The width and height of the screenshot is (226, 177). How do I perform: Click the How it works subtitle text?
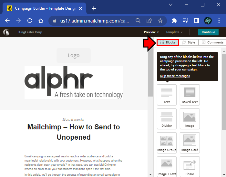point(73,119)
